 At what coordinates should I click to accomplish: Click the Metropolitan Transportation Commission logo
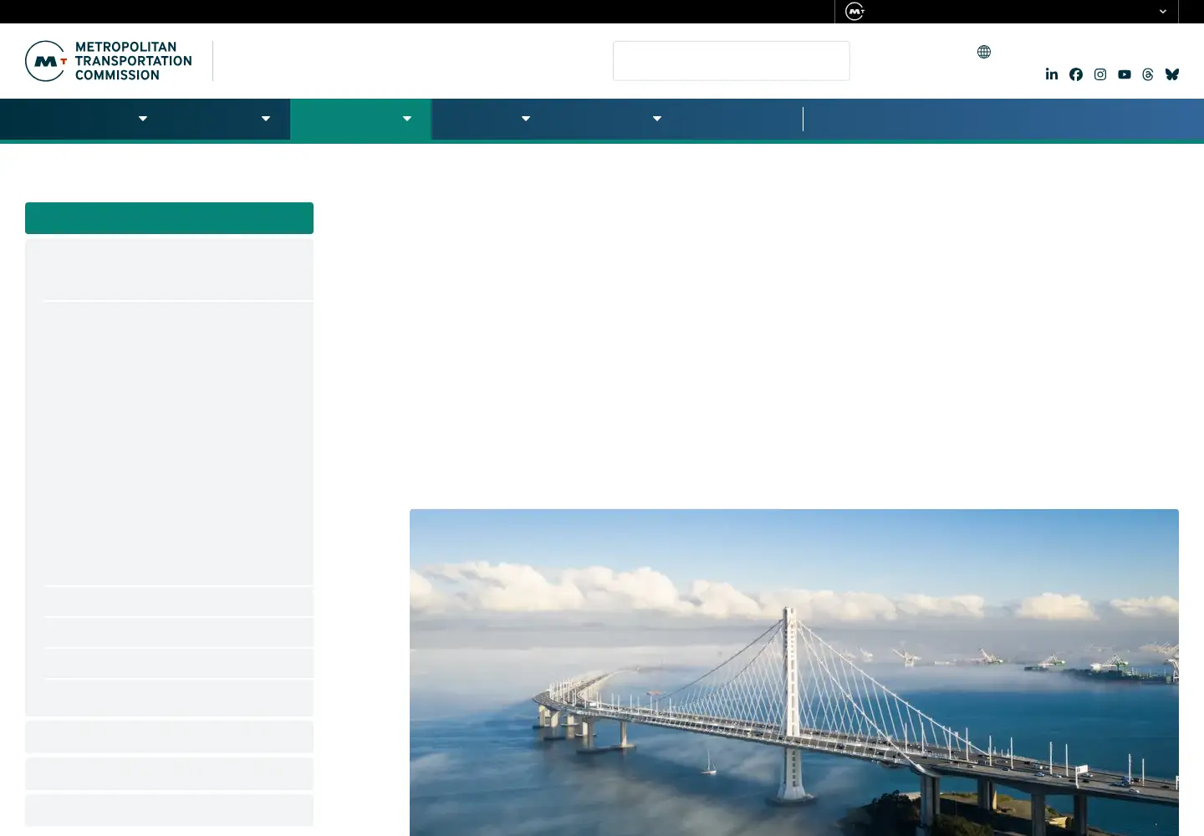click(109, 61)
